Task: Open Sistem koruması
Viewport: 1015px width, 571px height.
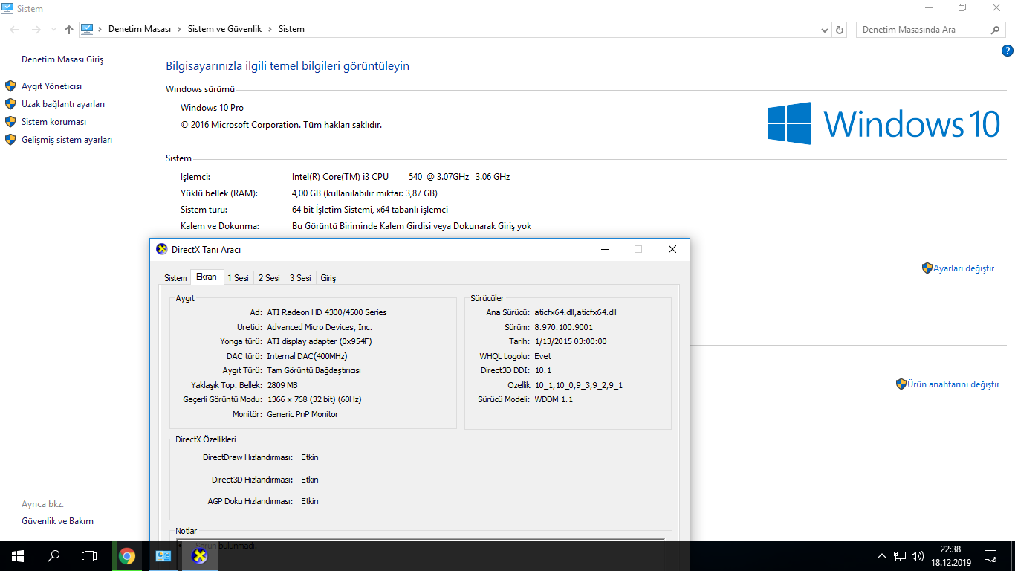Action: (x=54, y=122)
